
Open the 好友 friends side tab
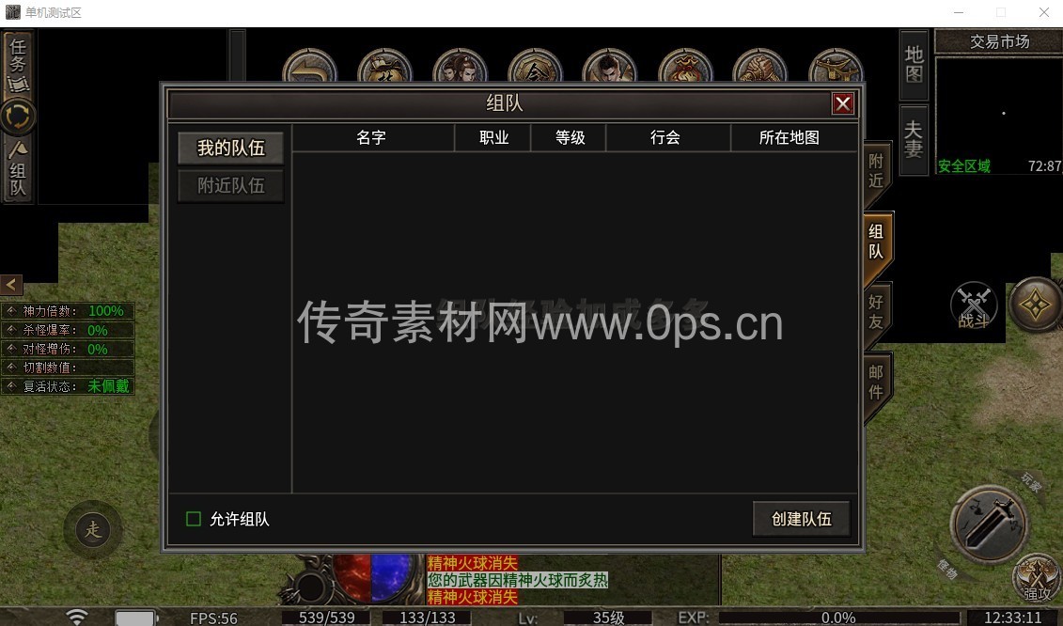(876, 312)
